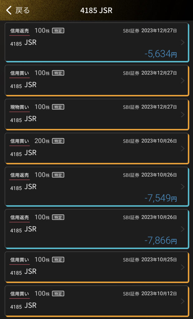This screenshot has width=193, height=319.
Task: Tap the -7,549円 loss amount
Action: 161,198
